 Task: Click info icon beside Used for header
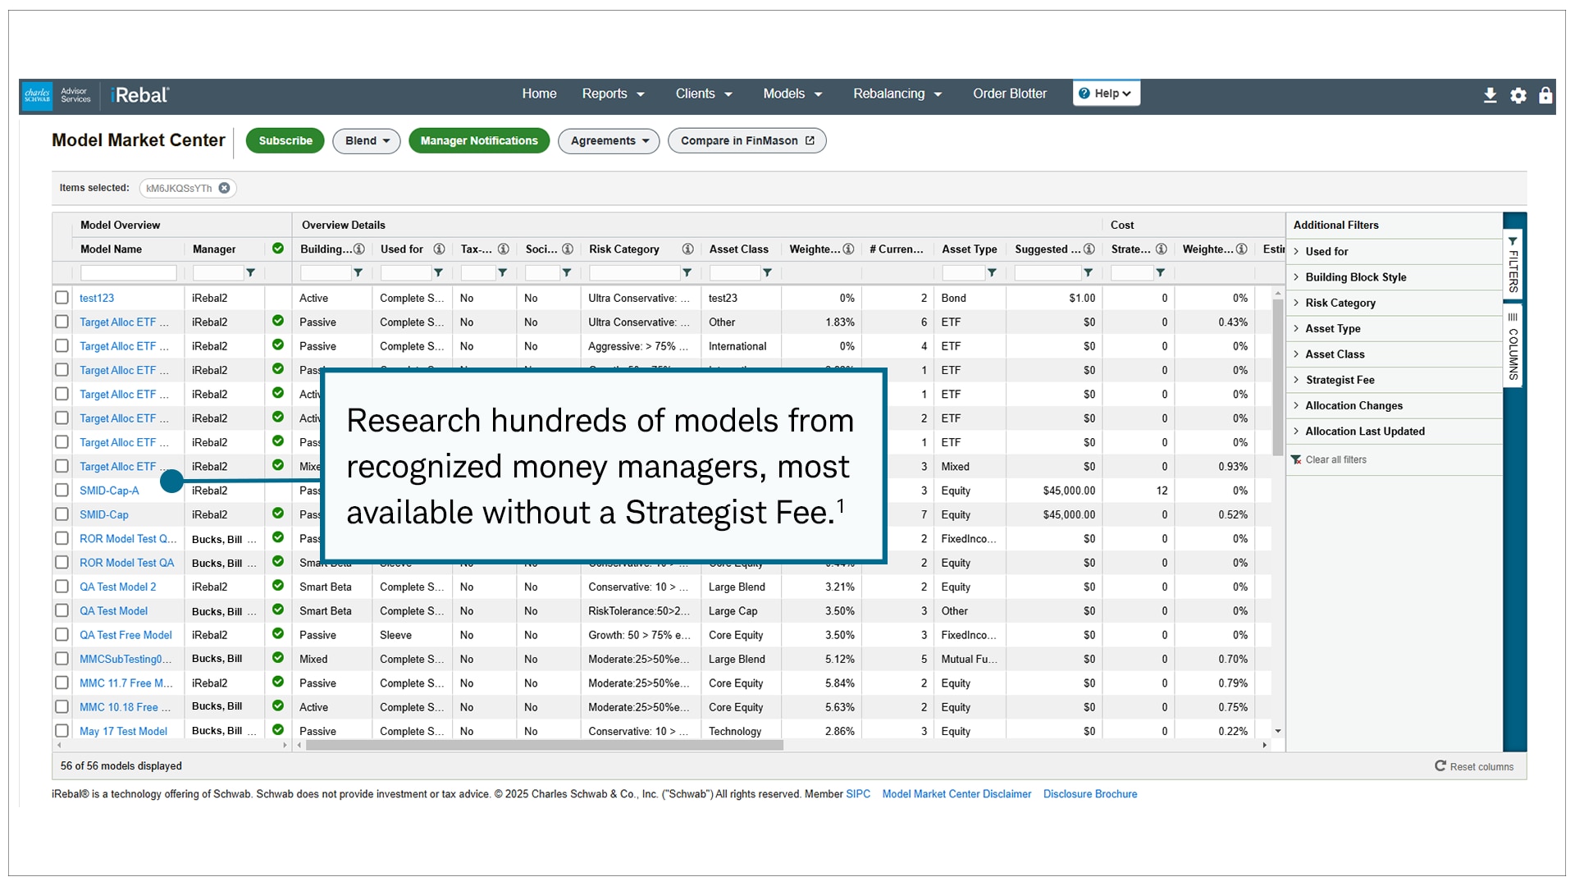pyautogui.click(x=439, y=249)
